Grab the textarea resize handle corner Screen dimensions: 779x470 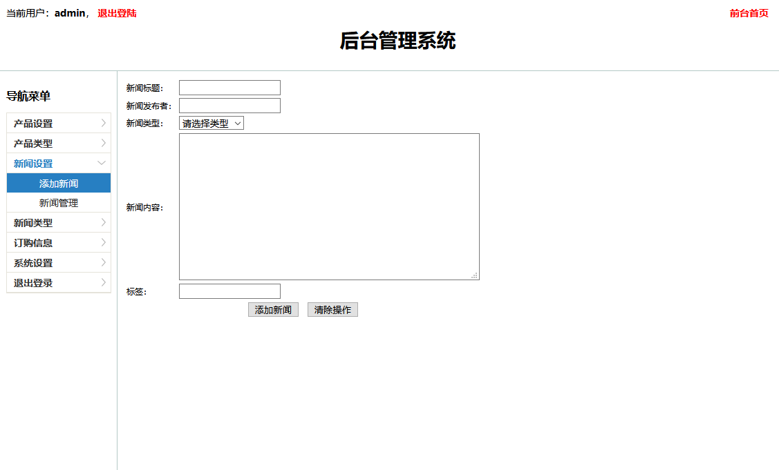click(475, 275)
